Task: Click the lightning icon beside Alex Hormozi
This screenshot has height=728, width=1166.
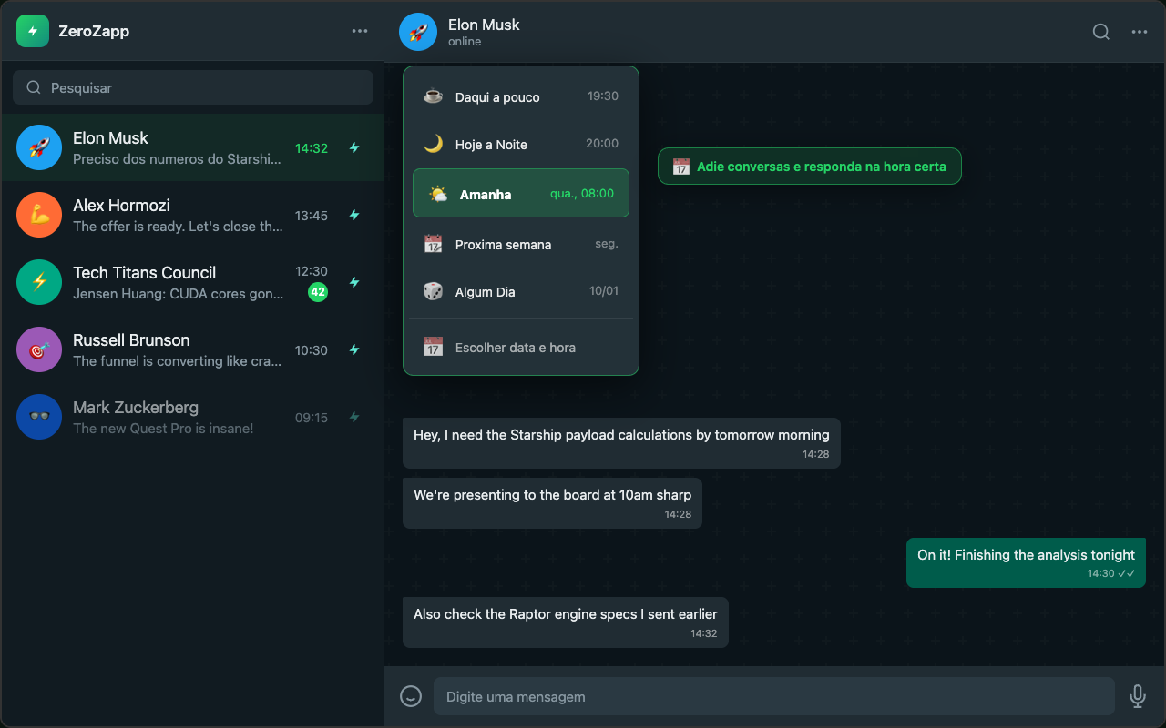Action: tap(354, 216)
